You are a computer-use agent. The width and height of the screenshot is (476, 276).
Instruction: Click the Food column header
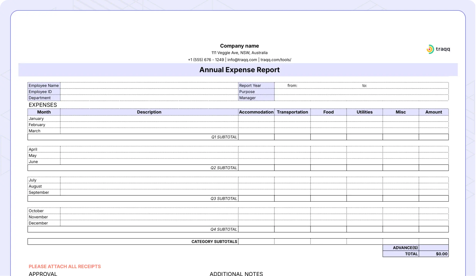[328, 112]
